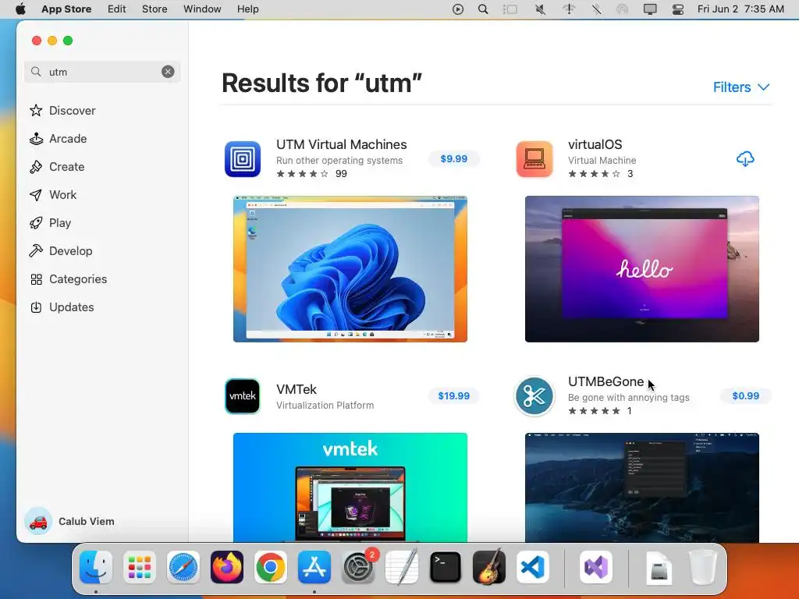799x599 pixels.
Task: Open Discover in the sidebar
Action: [x=62, y=111]
